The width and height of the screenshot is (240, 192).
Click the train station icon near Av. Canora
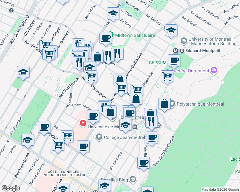tap(11, 11)
